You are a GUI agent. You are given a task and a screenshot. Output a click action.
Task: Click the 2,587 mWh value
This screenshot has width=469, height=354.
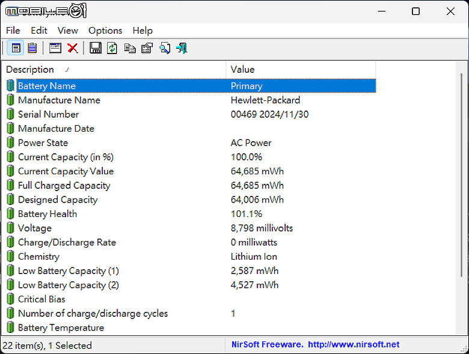point(254,271)
